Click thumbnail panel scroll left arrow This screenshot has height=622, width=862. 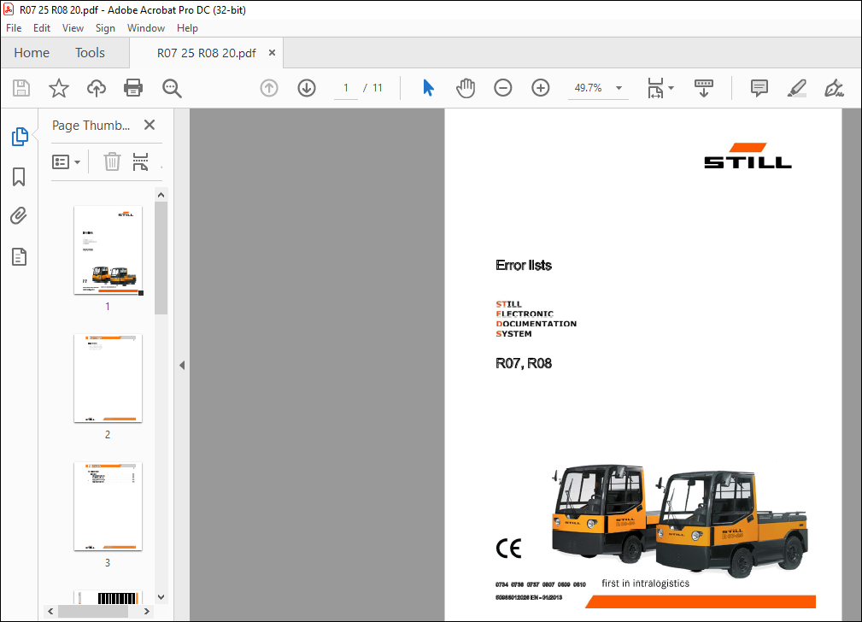point(50,611)
